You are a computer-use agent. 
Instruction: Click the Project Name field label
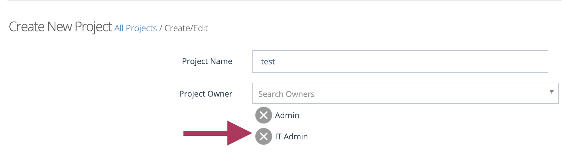click(207, 61)
